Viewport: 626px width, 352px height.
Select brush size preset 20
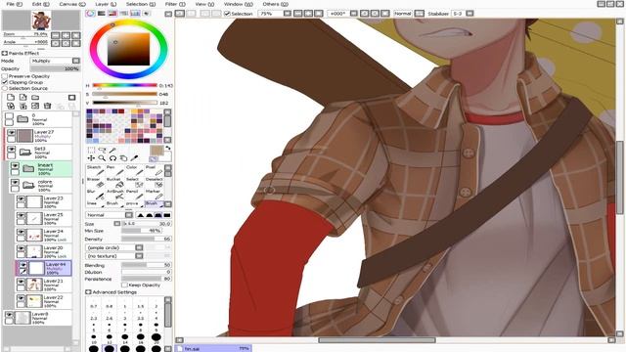point(156,338)
